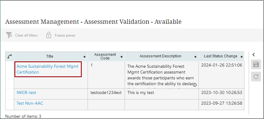Screen dimensions: 264x119
Task: Click the Assessment Description column header
Action: tap(160, 56)
